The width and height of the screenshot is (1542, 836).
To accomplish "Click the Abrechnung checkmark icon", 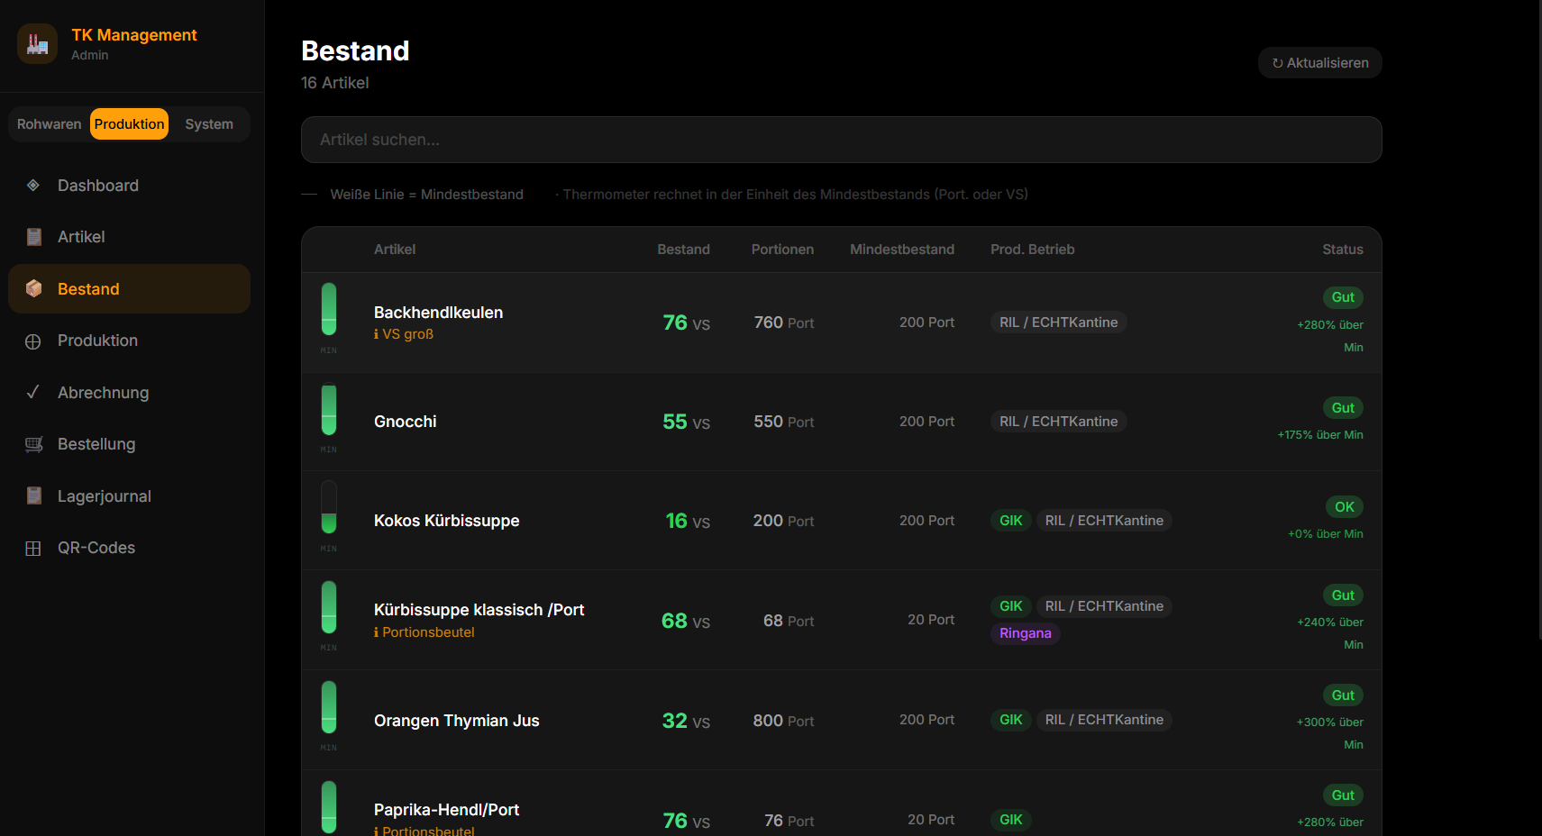I will [32, 392].
